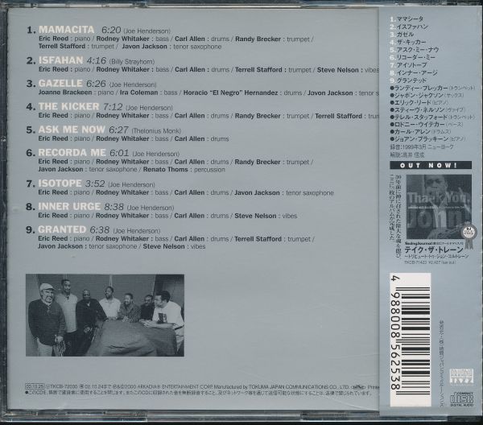Click the name 'Renato Thoms'

[x=165, y=169]
